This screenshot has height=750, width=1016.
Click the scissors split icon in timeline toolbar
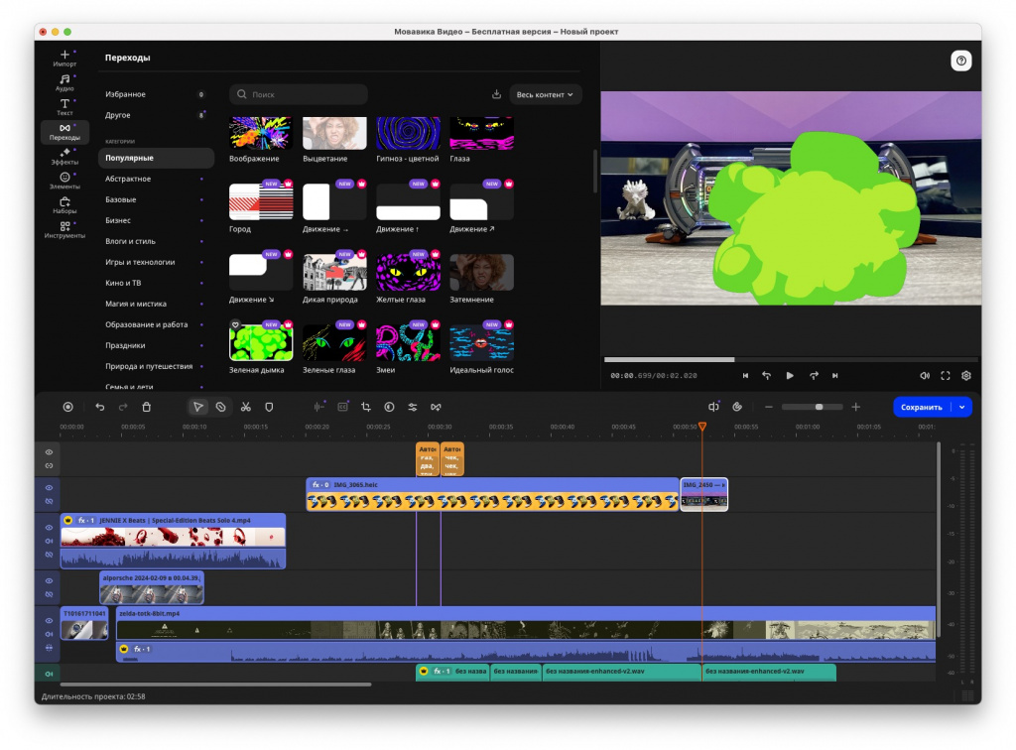tap(245, 407)
